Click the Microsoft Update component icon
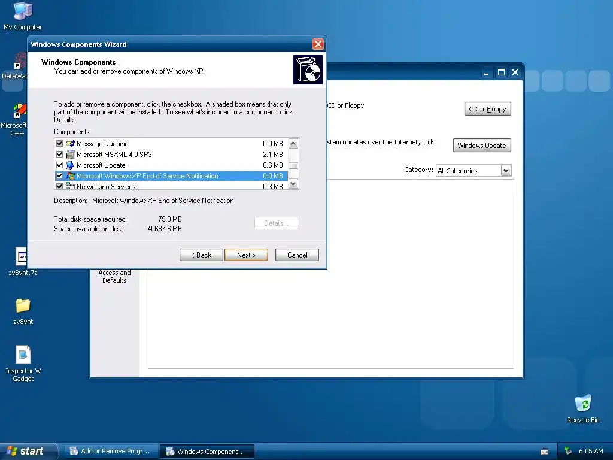 (x=71, y=165)
